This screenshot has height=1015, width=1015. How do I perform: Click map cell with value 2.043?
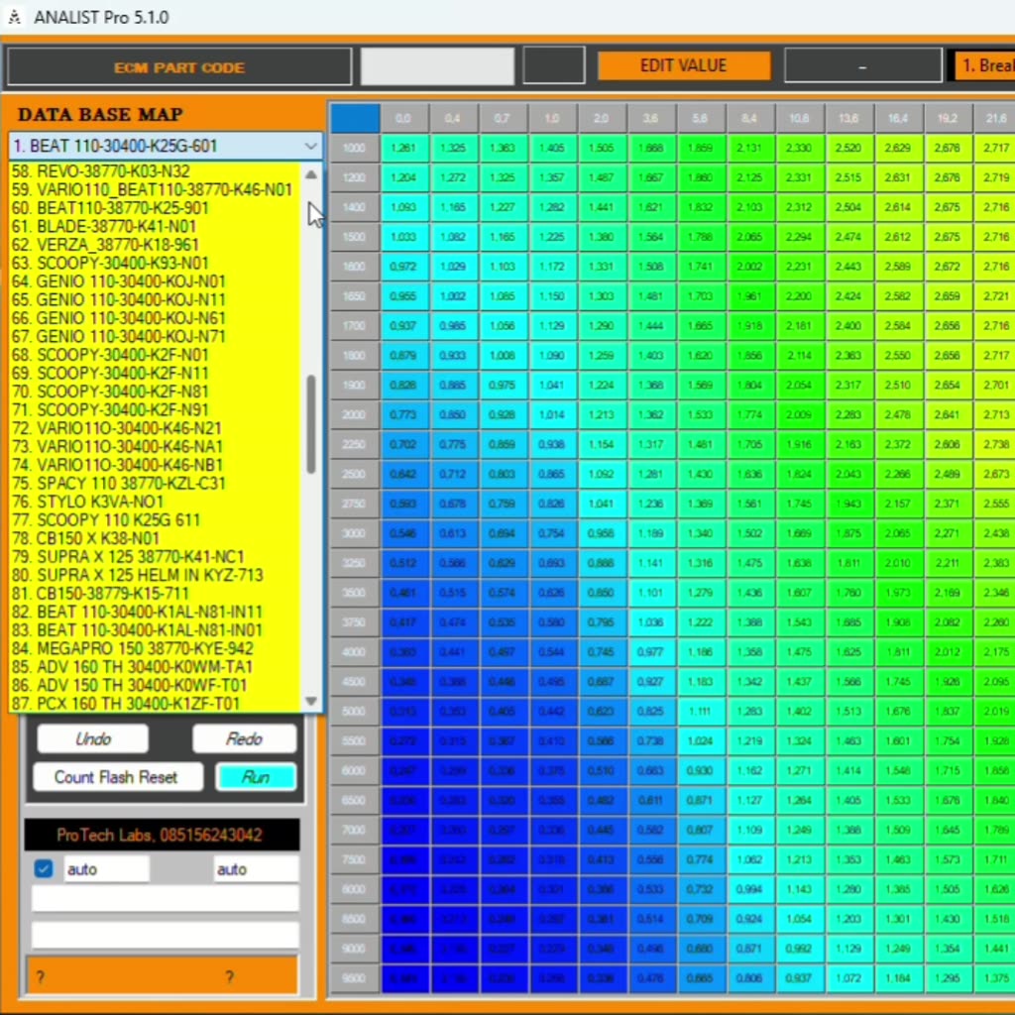pyautogui.click(x=848, y=474)
